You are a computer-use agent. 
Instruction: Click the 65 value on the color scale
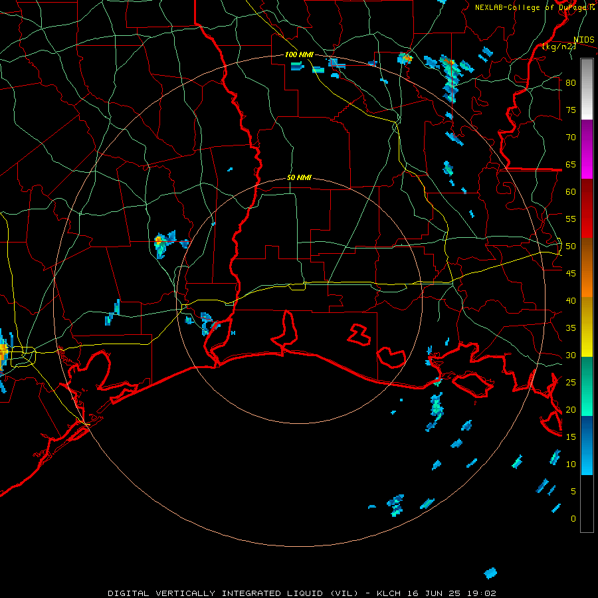coord(571,165)
